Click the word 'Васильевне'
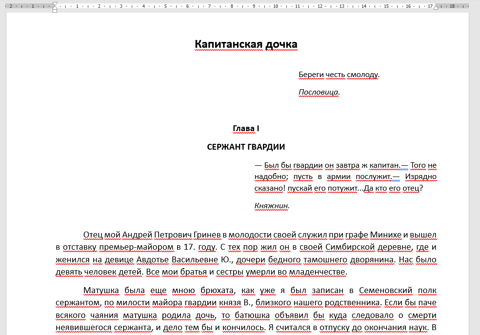Screen dimensions: 480x335 [195, 260]
